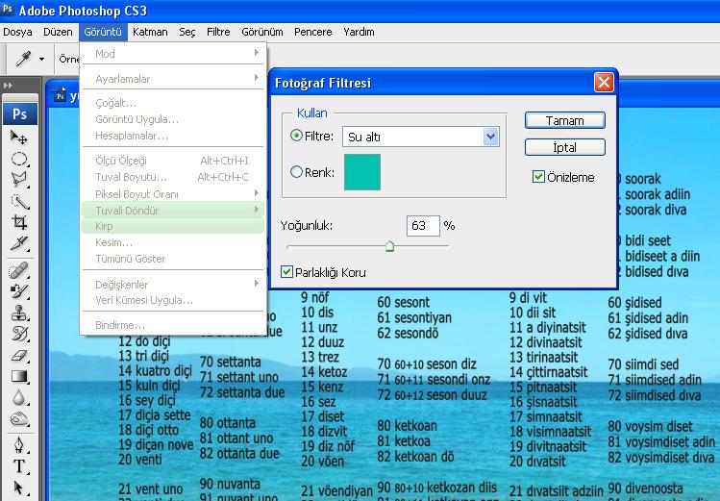Uncheck Parlaklığı Koru checkbox

[x=286, y=271]
